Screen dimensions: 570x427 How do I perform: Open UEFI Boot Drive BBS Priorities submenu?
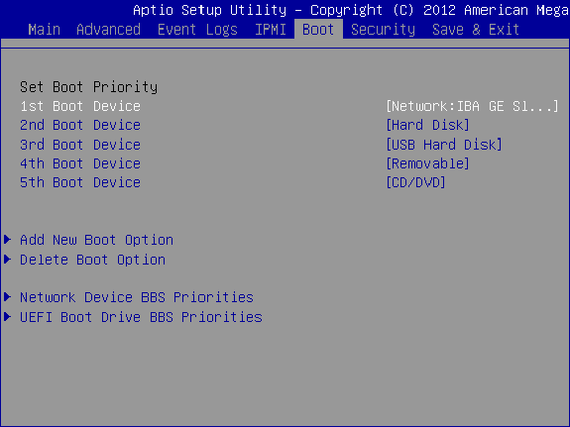[141, 317]
